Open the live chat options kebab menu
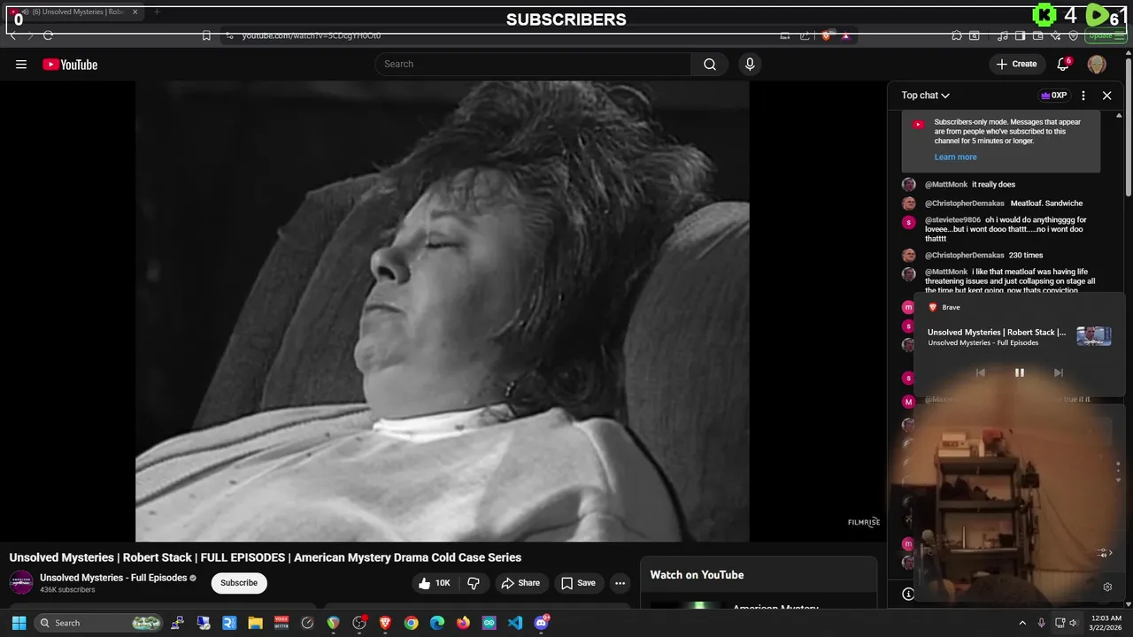The height and width of the screenshot is (637, 1133). pos(1083,96)
